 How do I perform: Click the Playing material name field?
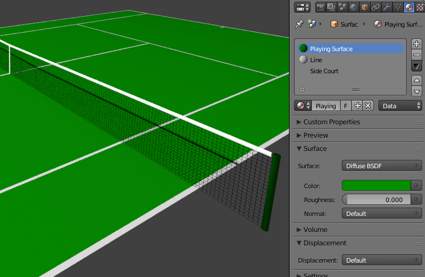tap(326, 106)
